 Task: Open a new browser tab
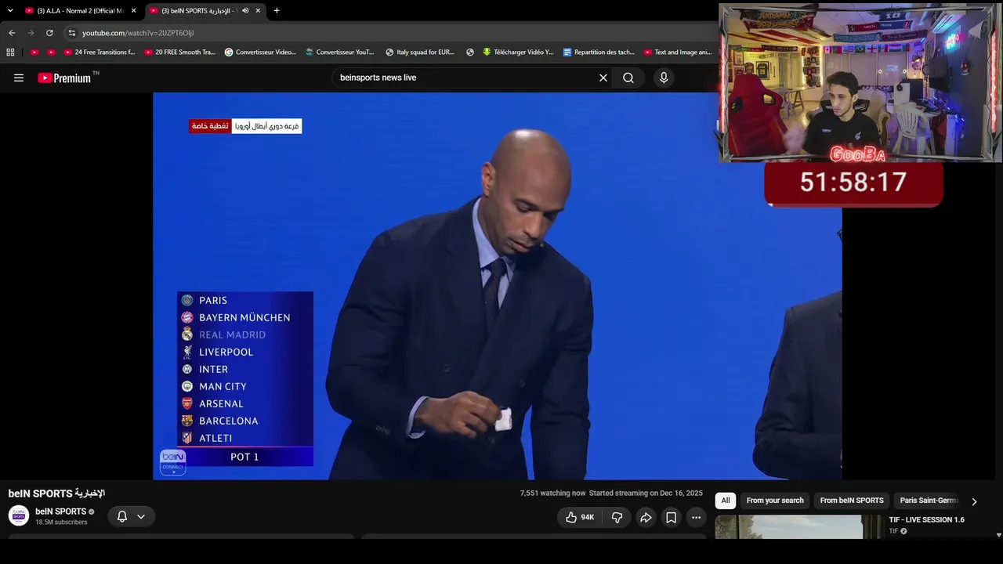tap(277, 11)
